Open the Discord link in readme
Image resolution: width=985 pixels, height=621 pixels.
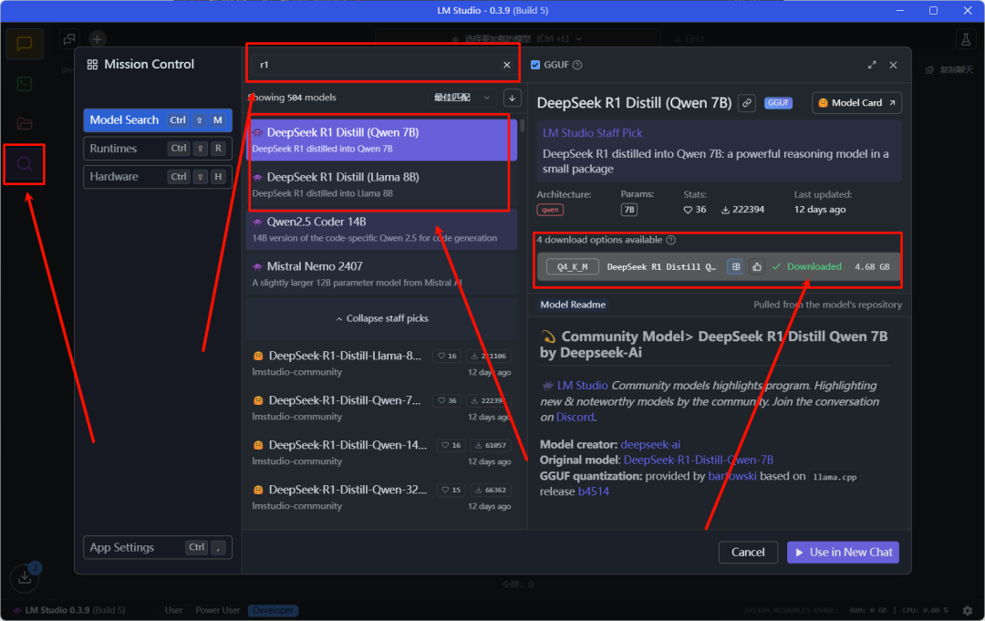click(x=575, y=417)
